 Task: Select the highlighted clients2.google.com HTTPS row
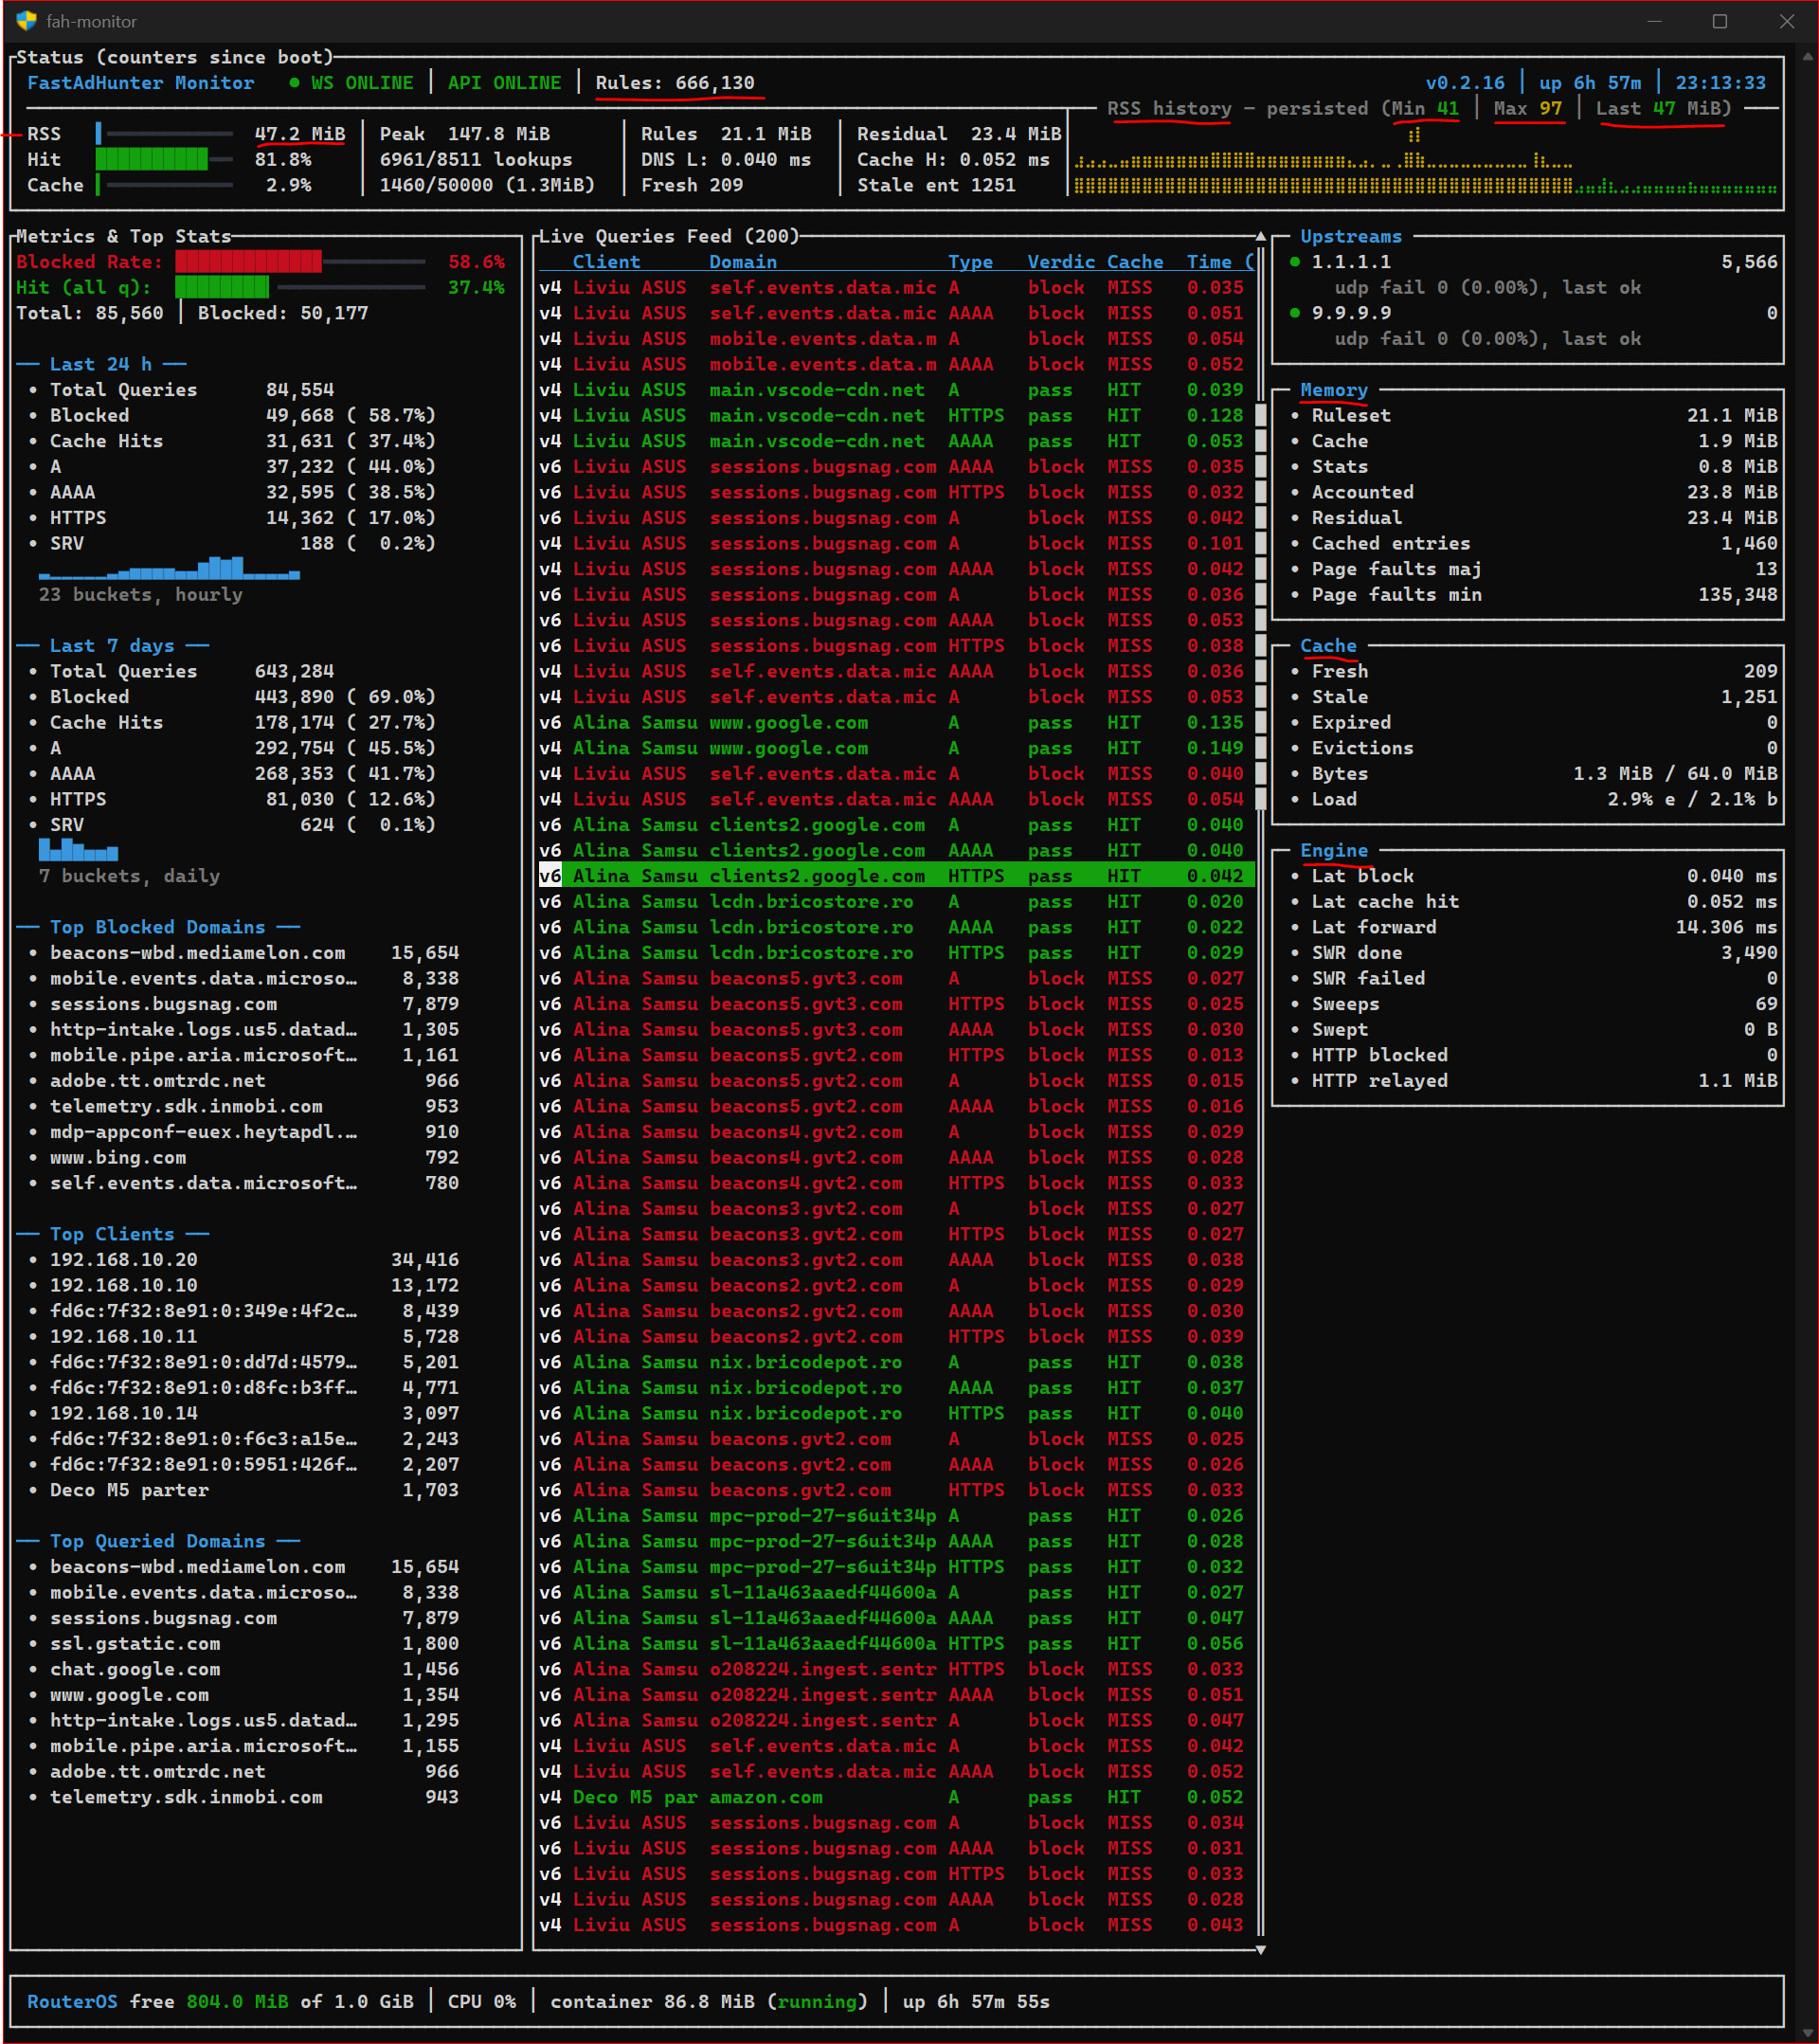pyautogui.click(x=896, y=876)
